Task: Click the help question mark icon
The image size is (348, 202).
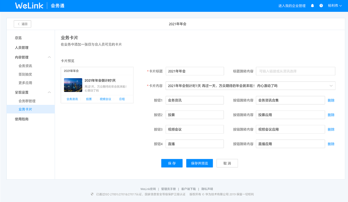Action: point(321,6)
